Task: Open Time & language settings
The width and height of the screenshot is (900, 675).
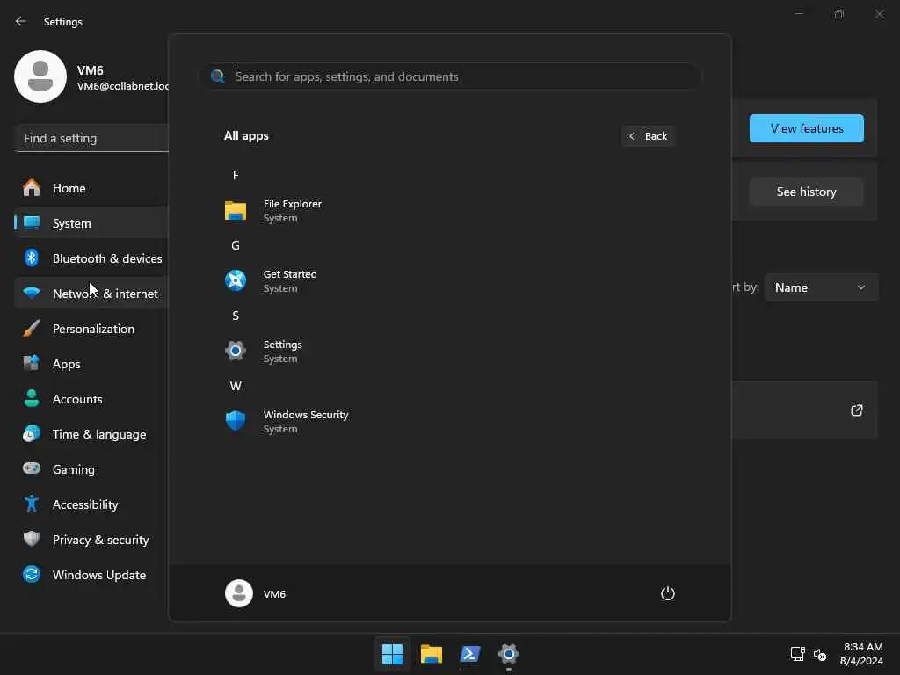Action: pyautogui.click(x=91, y=434)
